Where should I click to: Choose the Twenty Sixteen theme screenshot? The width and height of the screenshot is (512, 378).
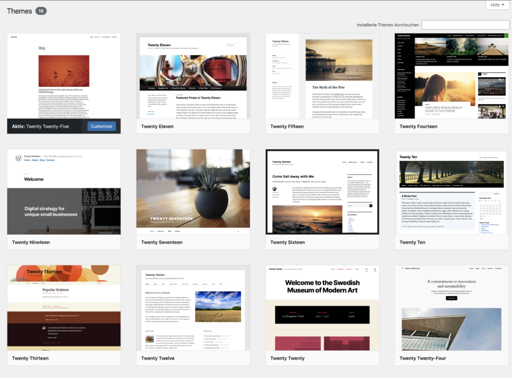point(322,192)
